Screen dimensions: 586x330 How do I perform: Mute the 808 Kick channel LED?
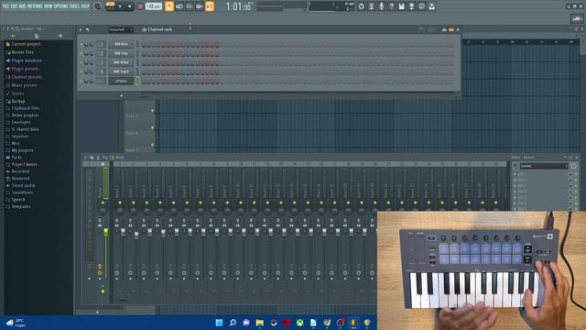(x=81, y=45)
